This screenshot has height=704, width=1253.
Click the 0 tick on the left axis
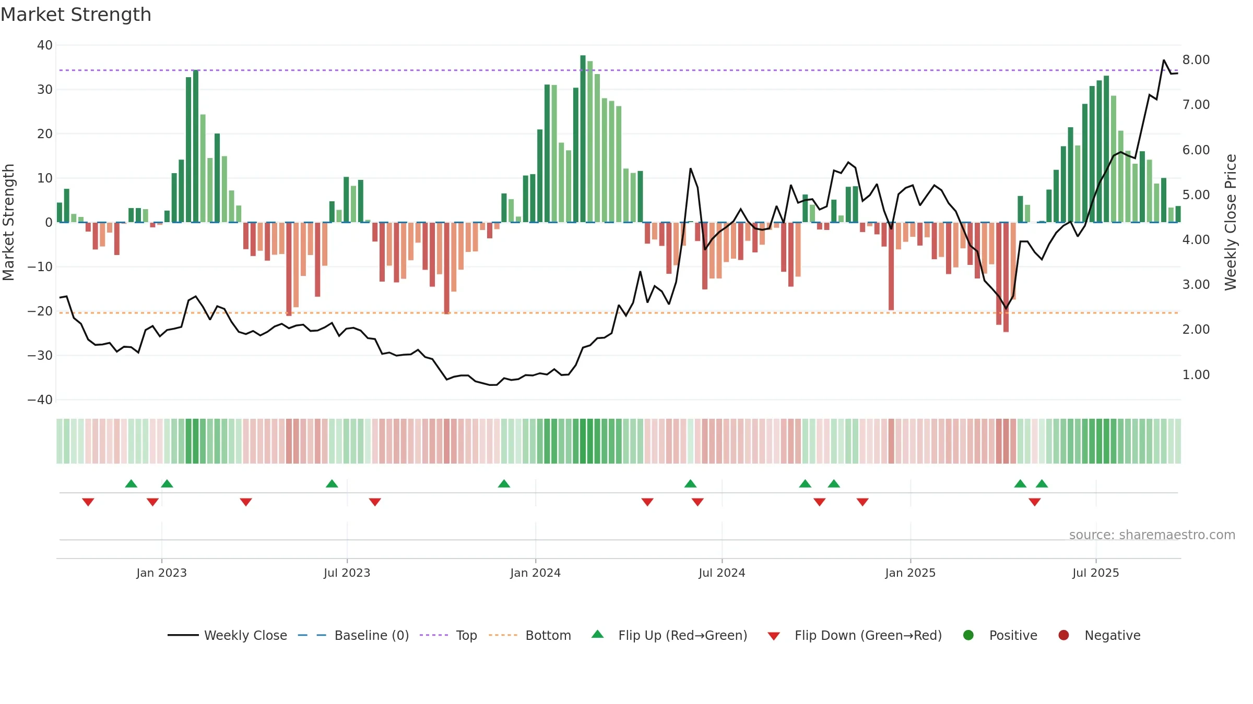[x=49, y=223]
